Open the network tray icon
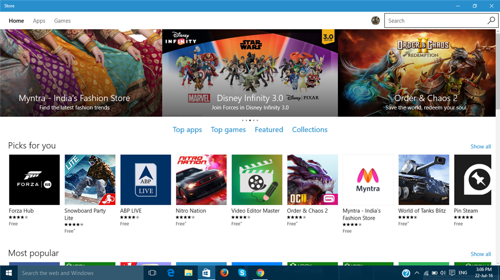The image size is (500, 280). 426,273
